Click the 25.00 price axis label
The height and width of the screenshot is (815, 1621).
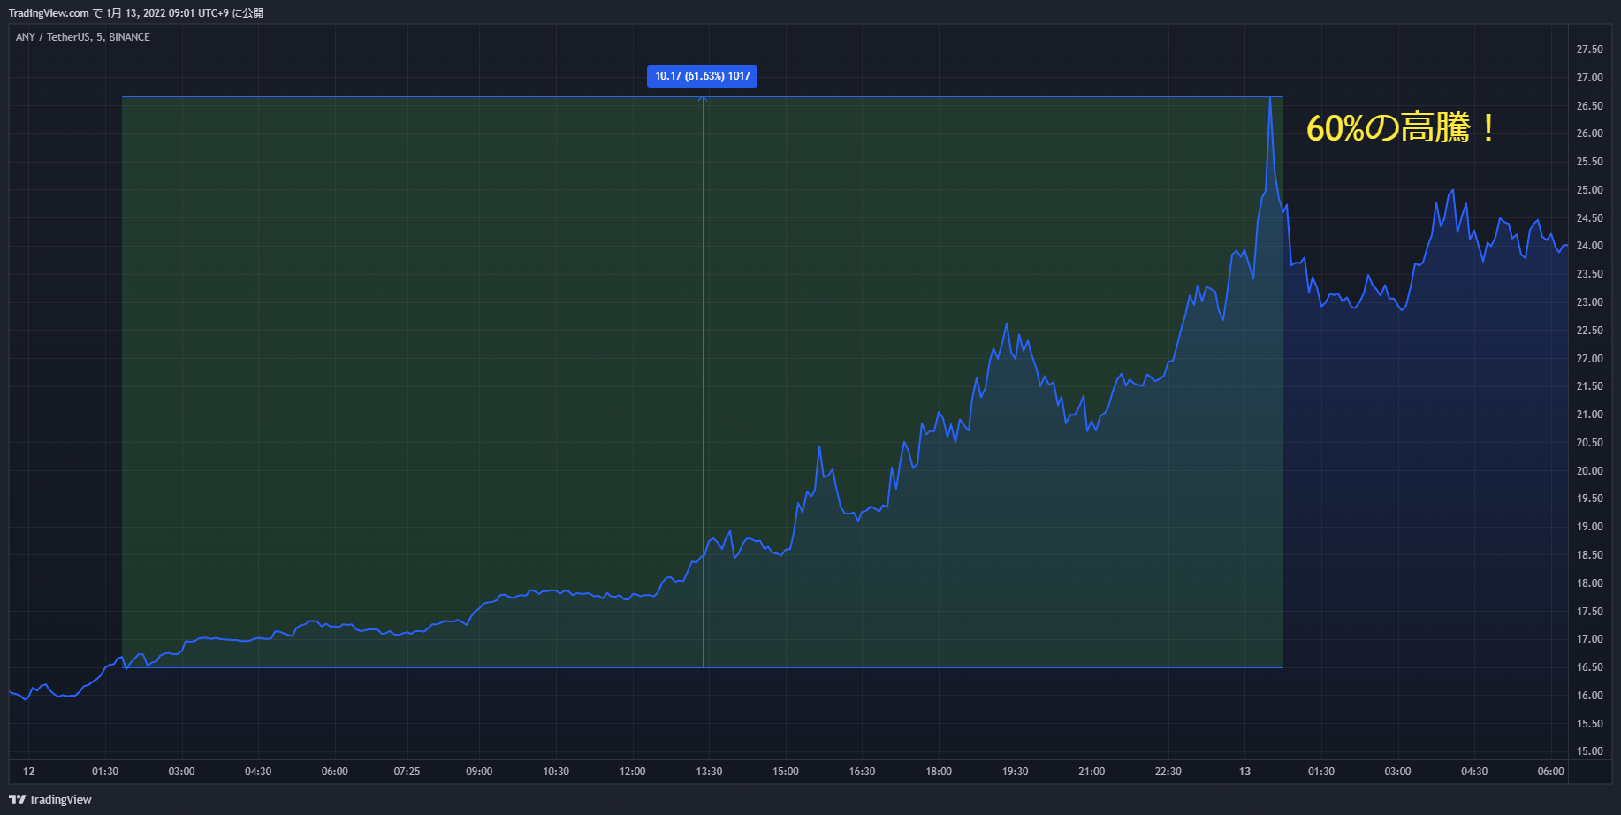[1589, 190]
